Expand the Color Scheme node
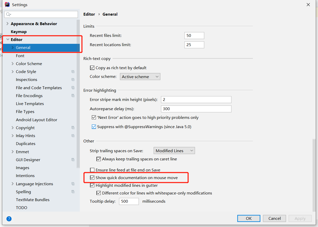Screen dimensions: 318x227 13,64
